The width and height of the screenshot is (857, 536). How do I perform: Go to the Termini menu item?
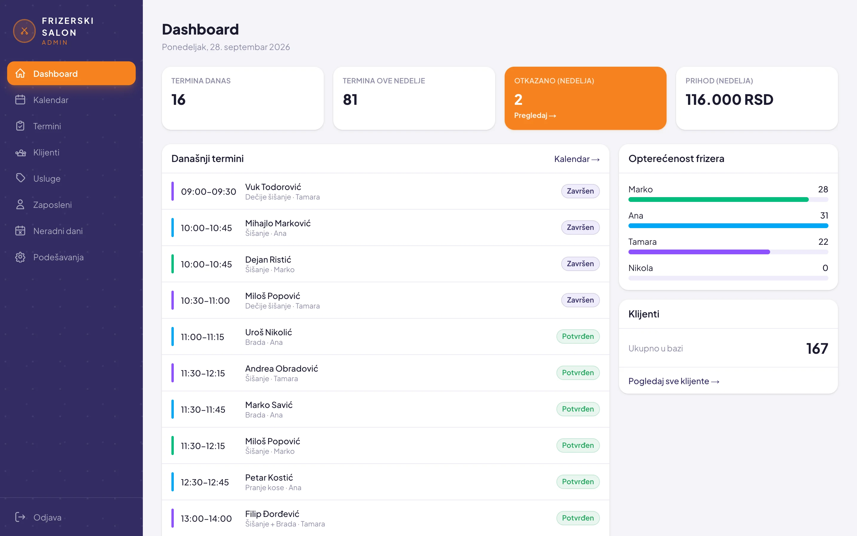[71, 126]
